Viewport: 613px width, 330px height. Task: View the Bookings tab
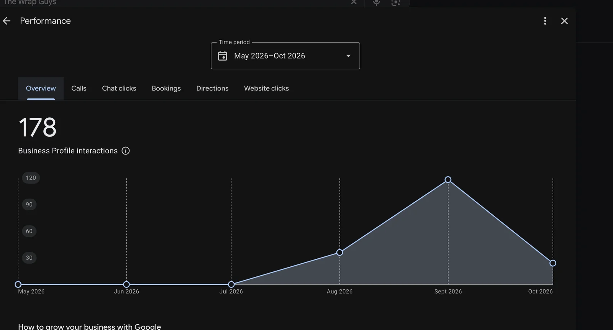click(166, 88)
